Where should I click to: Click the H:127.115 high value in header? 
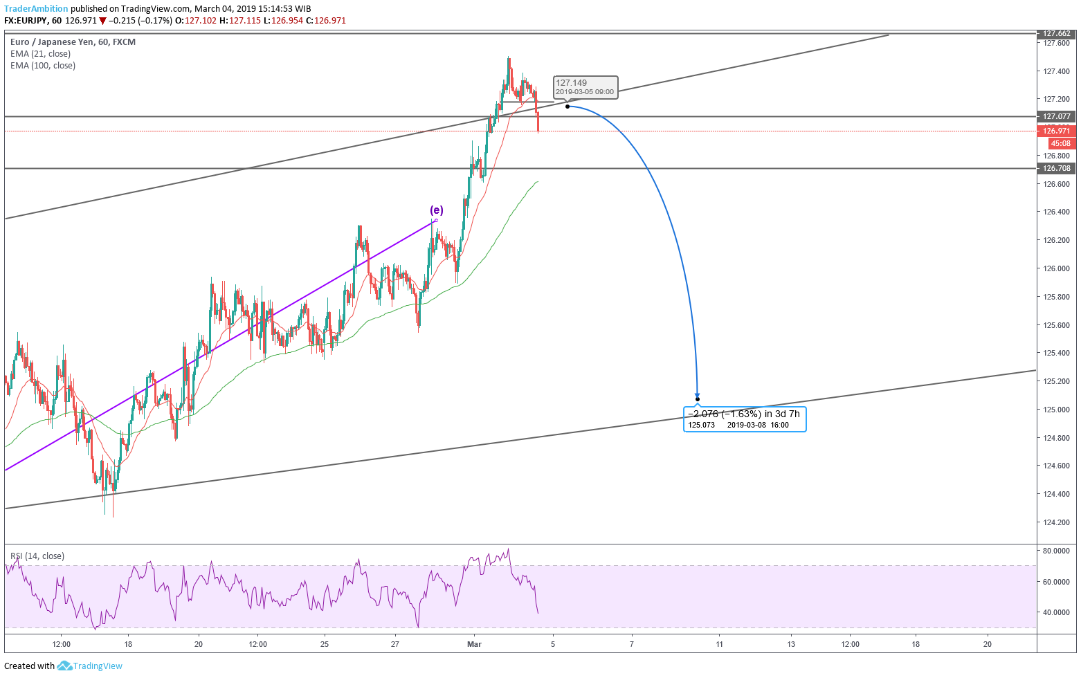pos(240,21)
